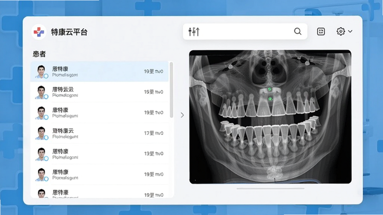This screenshot has width=383, height=215.
Task: Click the 特康云平台 cross logo
Action: (x=39, y=32)
